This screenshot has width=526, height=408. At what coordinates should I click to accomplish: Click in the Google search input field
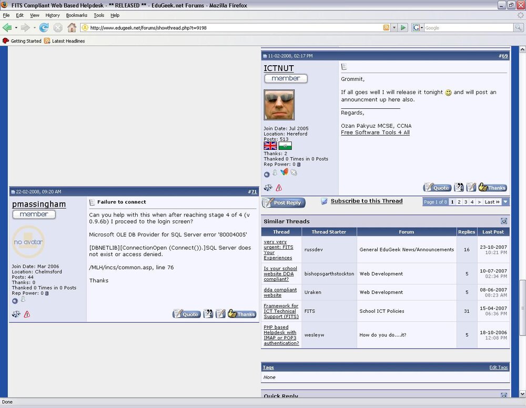tap(469, 28)
